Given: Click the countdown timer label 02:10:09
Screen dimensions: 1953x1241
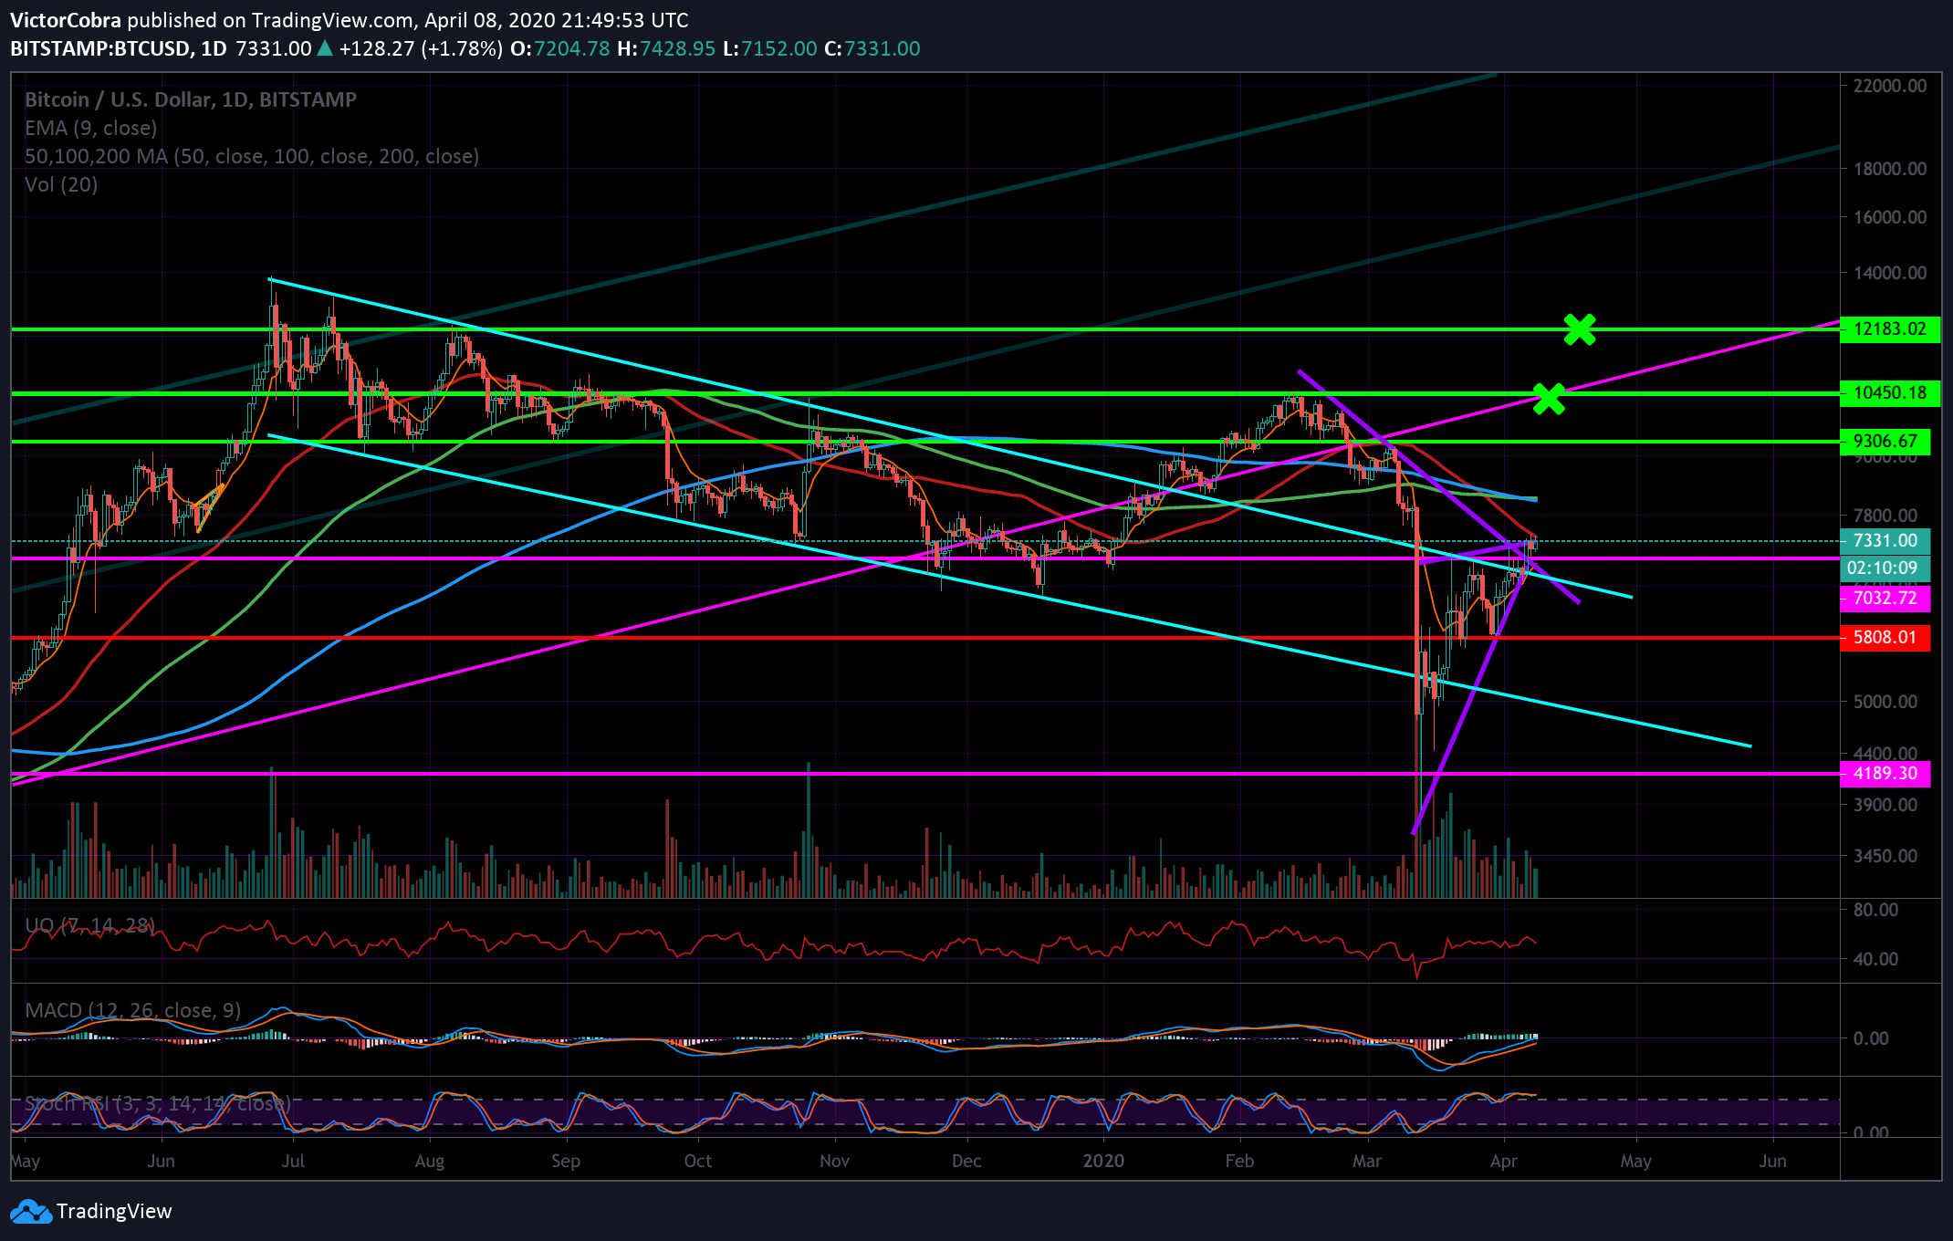Looking at the screenshot, I should click(1885, 568).
